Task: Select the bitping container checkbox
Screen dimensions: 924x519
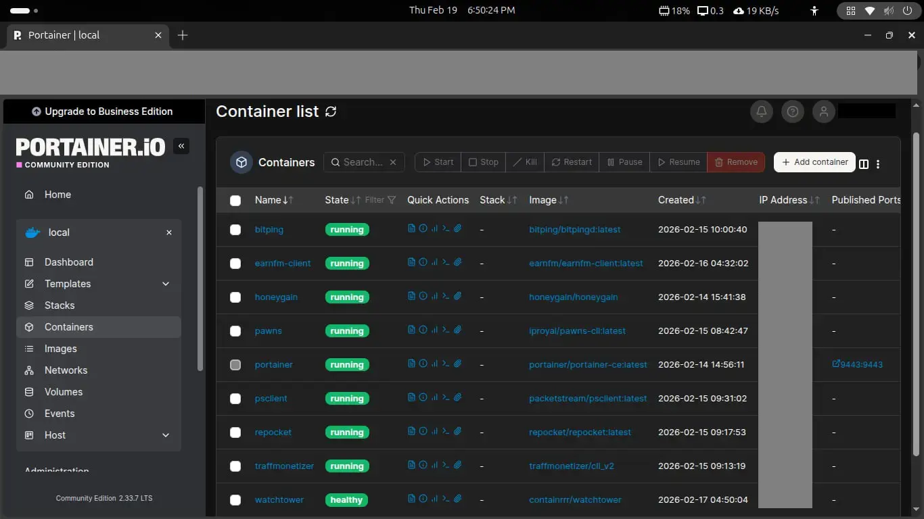Action: (x=235, y=230)
